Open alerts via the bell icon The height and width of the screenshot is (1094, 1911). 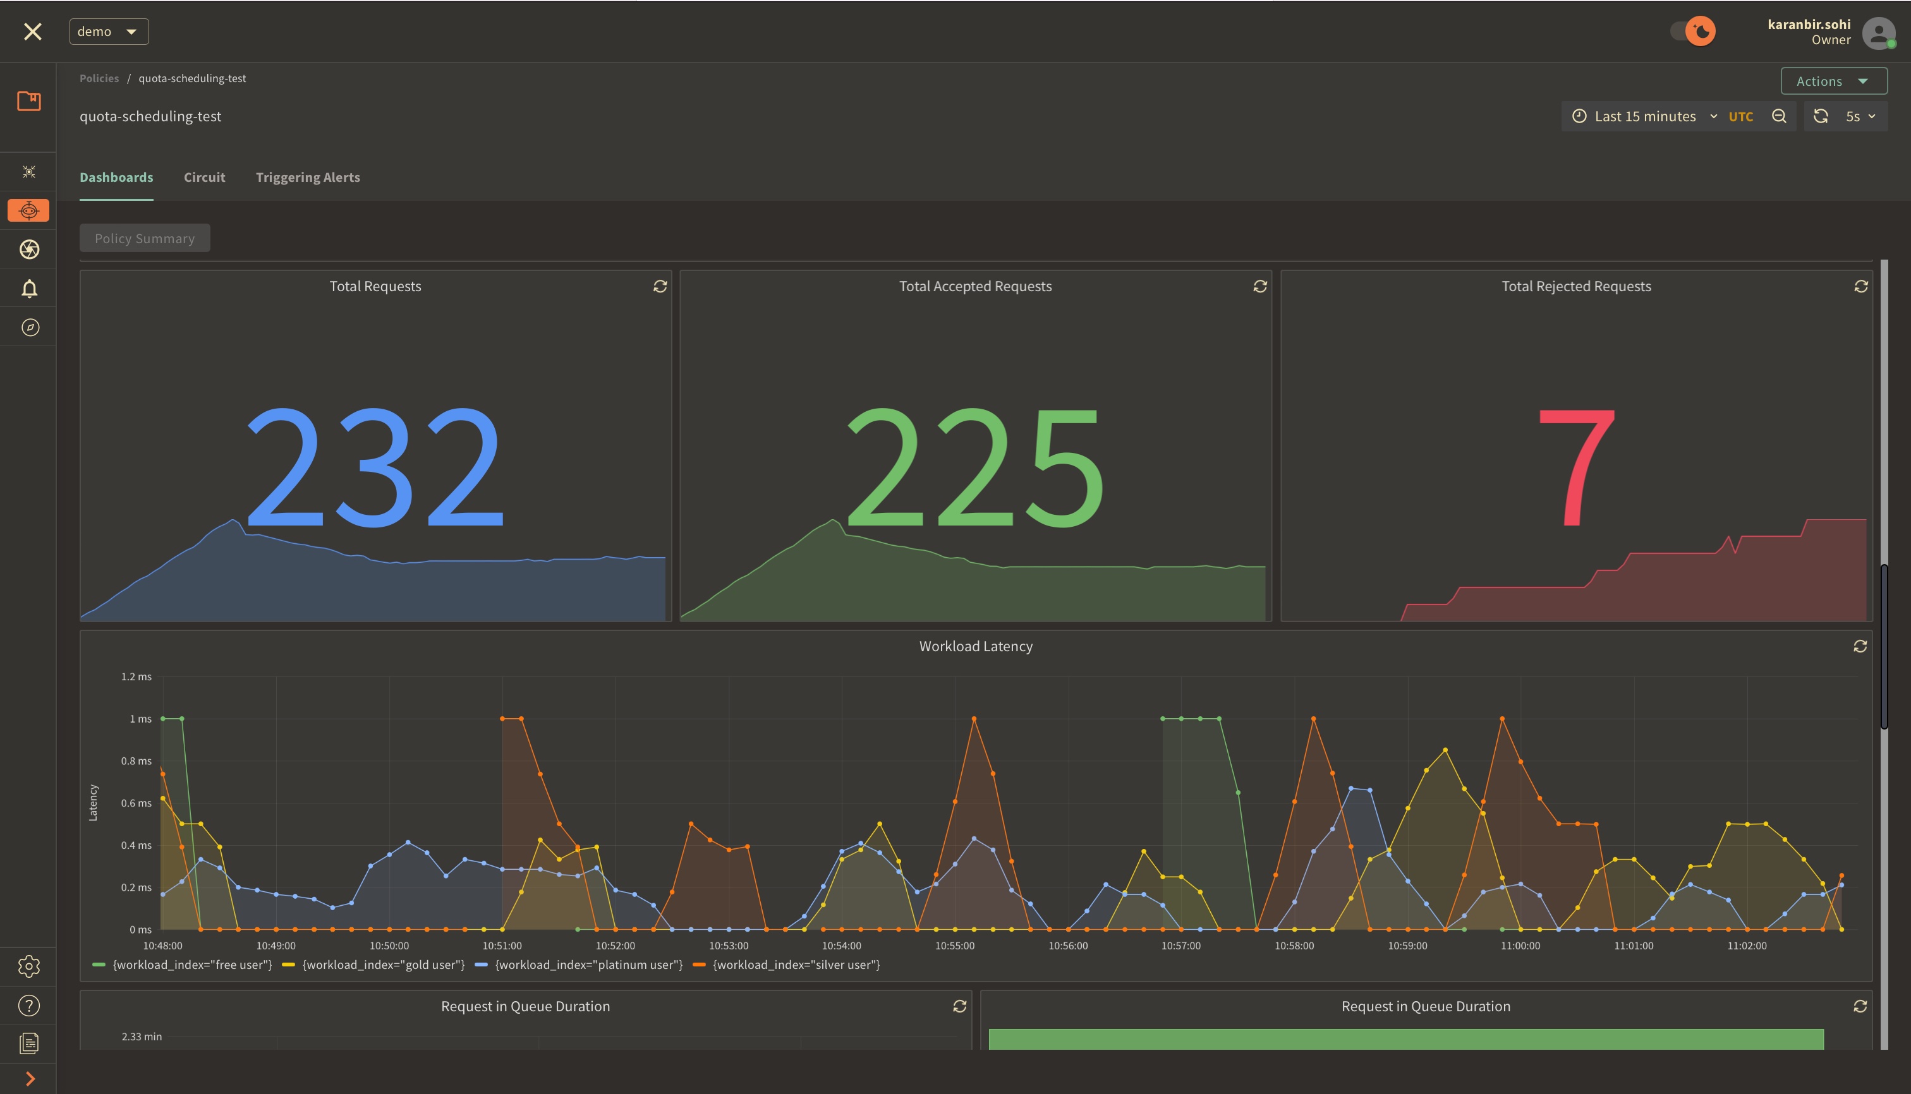pyautogui.click(x=28, y=288)
